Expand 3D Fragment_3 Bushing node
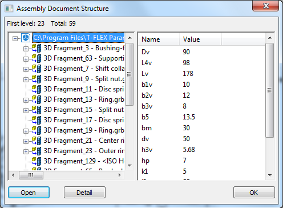Image resolution: width=283 pixels, height=208 pixels. (26, 49)
